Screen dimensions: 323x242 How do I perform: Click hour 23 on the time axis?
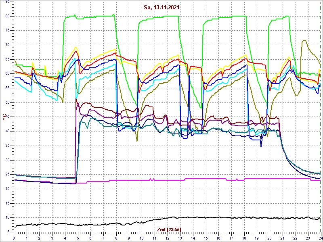tap(308, 238)
